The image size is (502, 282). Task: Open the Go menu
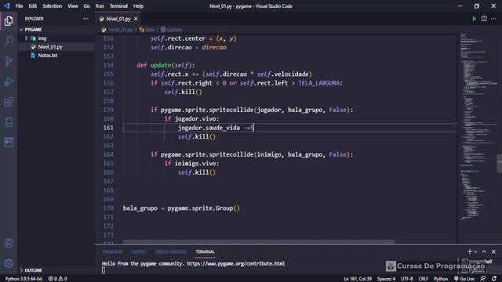[x=86, y=6]
